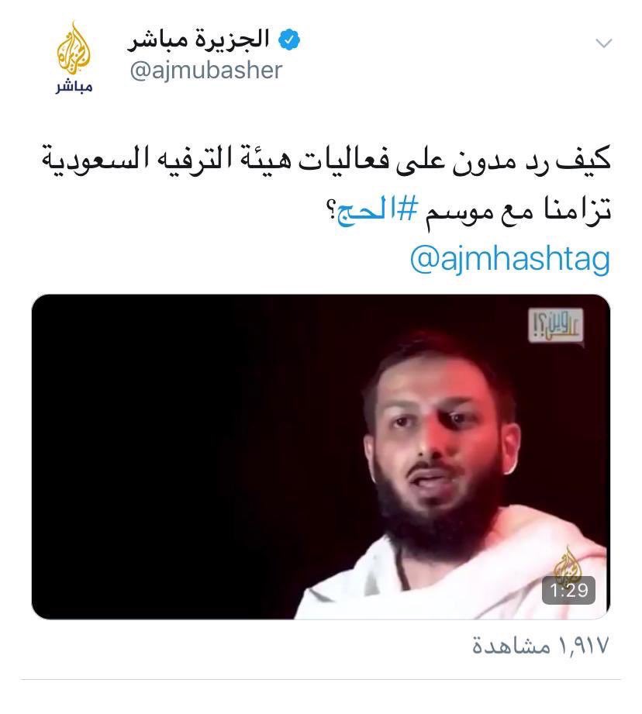Click the 1:29 video duration badge
Viewport: 642px width, 714px height.
(x=568, y=590)
